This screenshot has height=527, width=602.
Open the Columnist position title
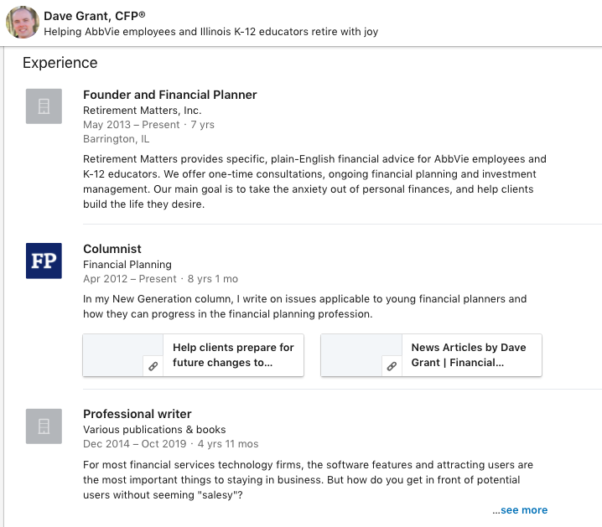112,249
